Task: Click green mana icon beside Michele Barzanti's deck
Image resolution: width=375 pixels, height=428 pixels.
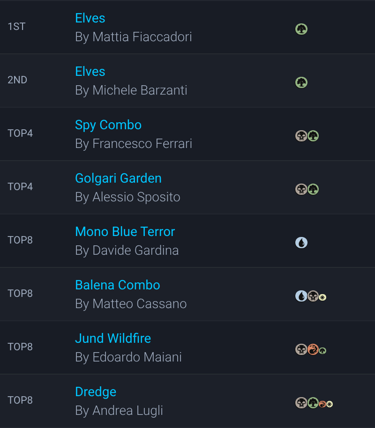Action: [x=301, y=83]
